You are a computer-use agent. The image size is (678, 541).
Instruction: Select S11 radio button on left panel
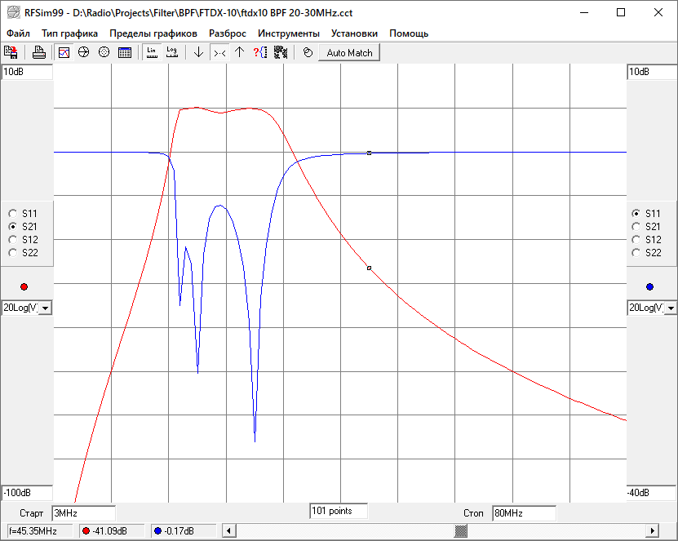(x=12, y=214)
